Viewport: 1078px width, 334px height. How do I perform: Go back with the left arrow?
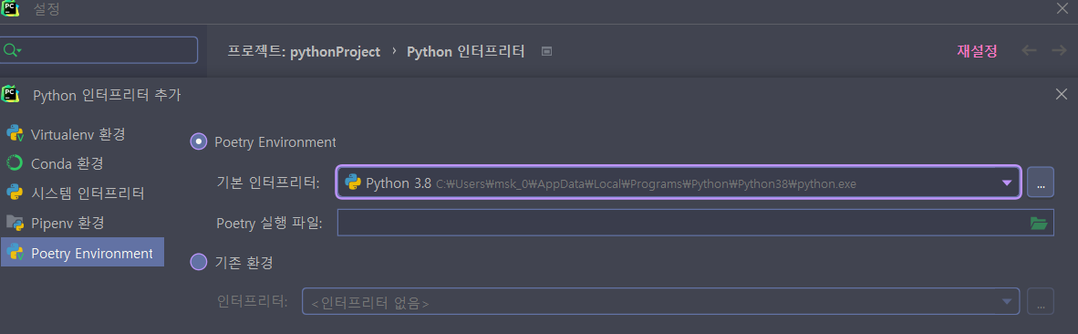pyautogui.click(x=1029, y=51)
